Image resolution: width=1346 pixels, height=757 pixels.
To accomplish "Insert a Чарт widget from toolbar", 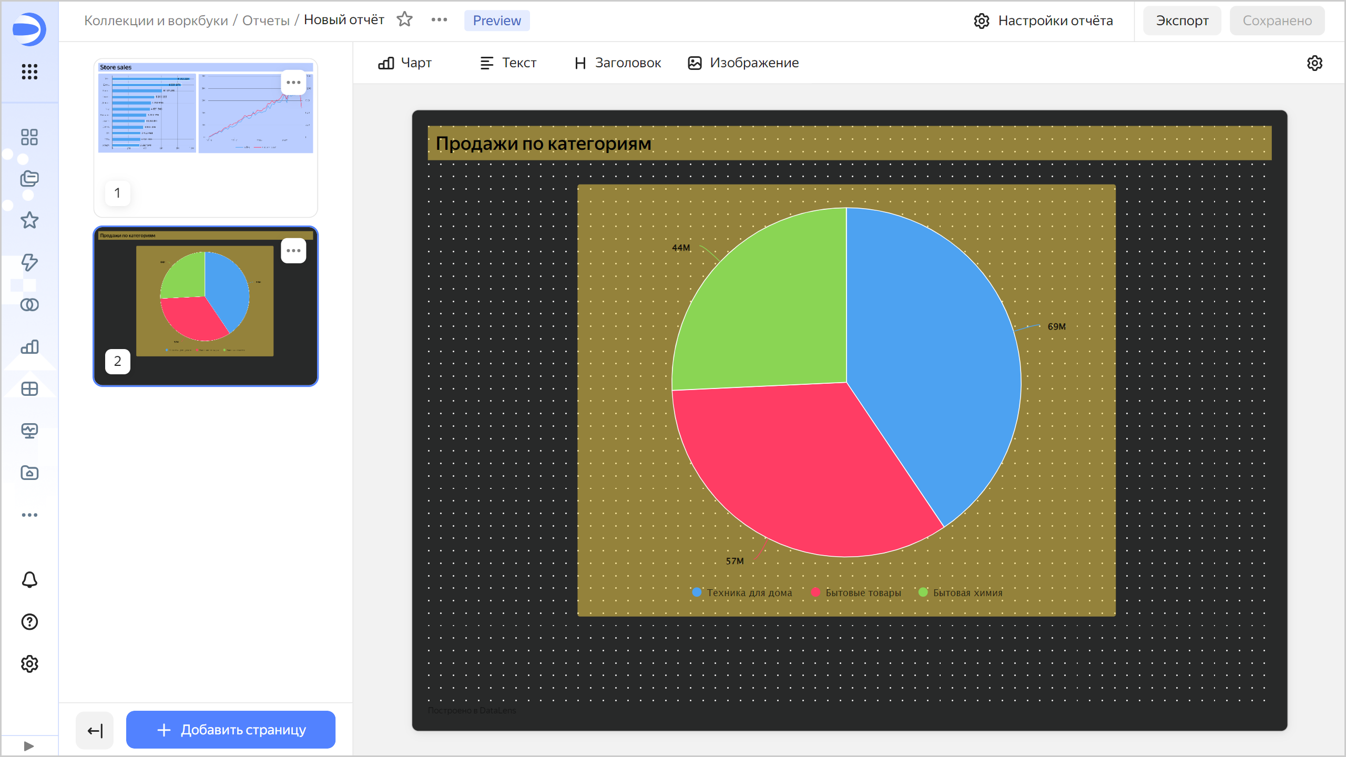I will [405, 63].
